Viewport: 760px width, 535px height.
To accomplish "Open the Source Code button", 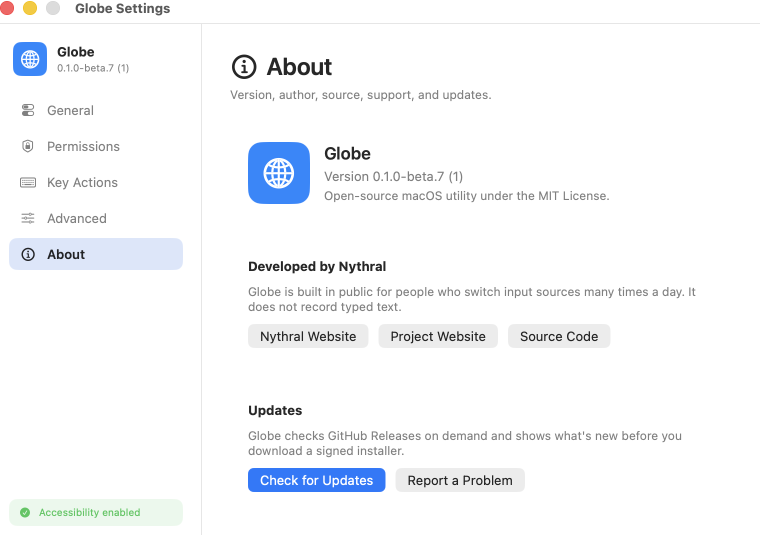I will (x=559, y=336).
